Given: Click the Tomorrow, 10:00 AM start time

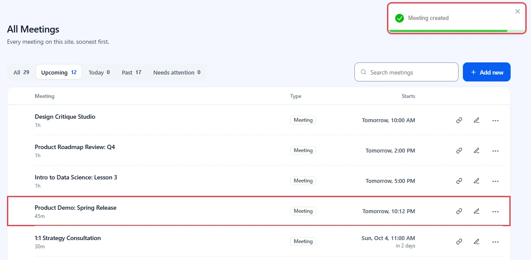Looking at the screenshot, I should 389,120.
